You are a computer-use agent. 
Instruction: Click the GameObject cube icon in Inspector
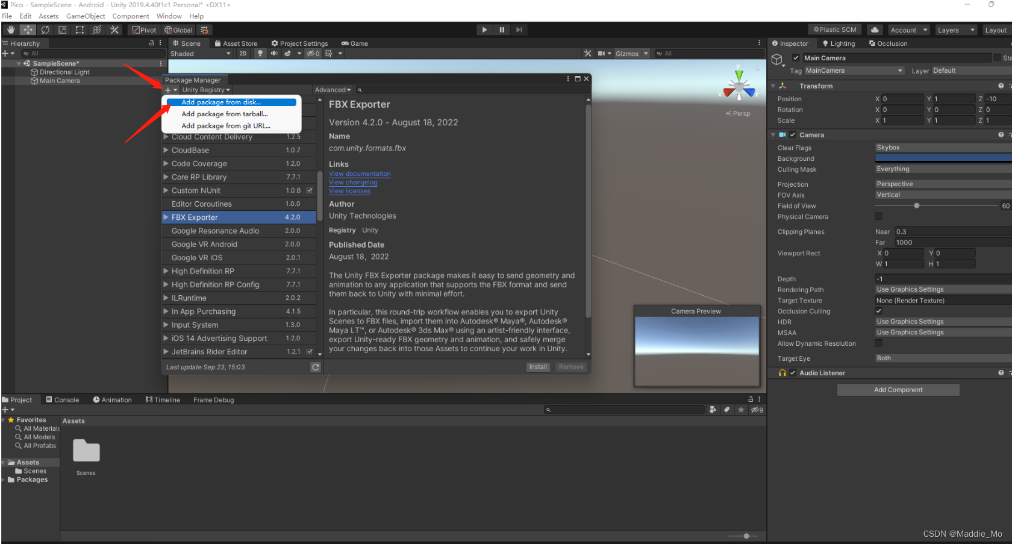tap(777, 59)
